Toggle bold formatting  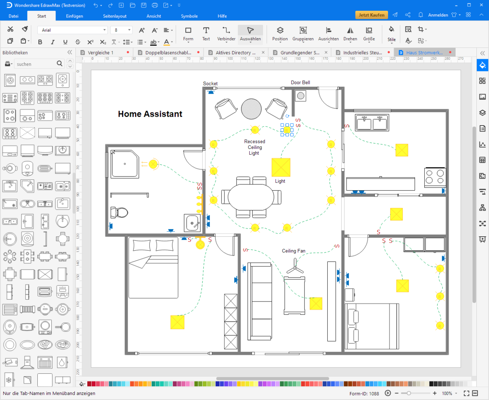40,42
